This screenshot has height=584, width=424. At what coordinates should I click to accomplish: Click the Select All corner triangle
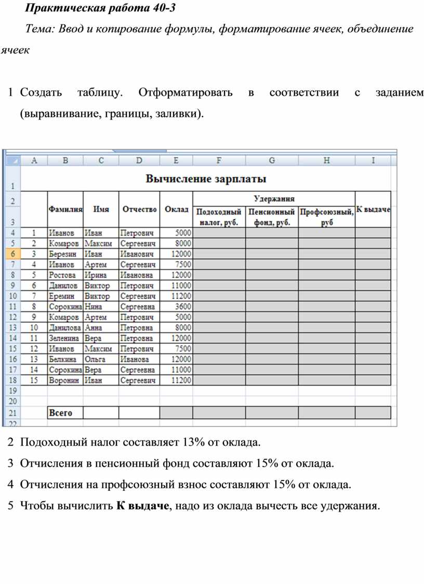click(14, 161)
